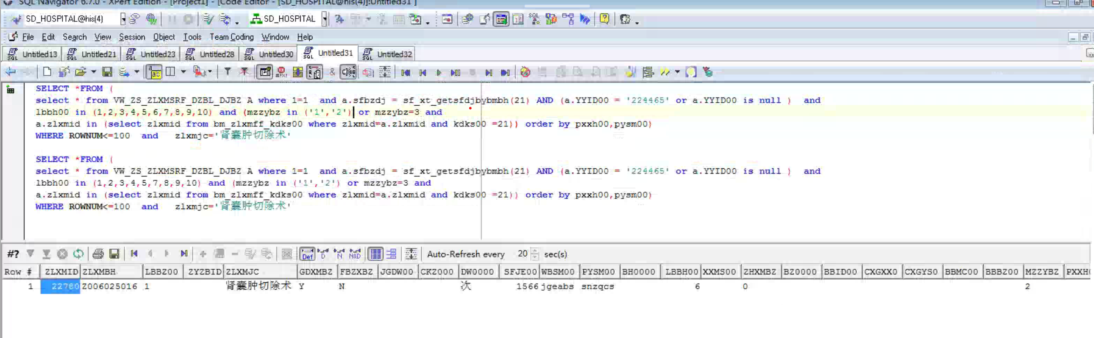Click the yellow help question icon
The image size is (1094, 338).
pyautogui.click(x=604, y=19)
